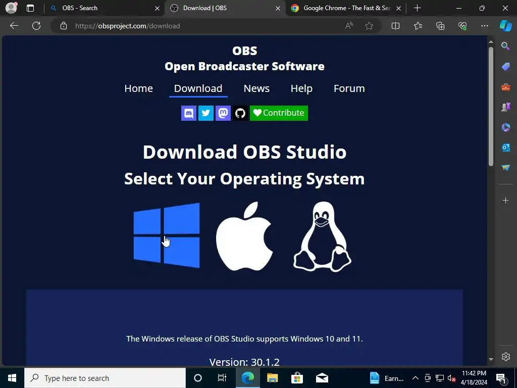
Task: Select the Linux penguin logo
Action: pyautogui.click(x=322, y=236)
